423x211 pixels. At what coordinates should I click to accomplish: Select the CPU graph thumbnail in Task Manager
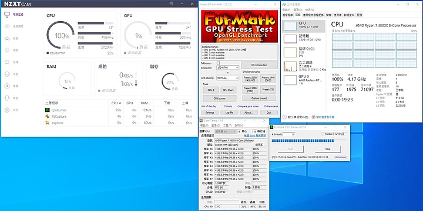[290, 26]
